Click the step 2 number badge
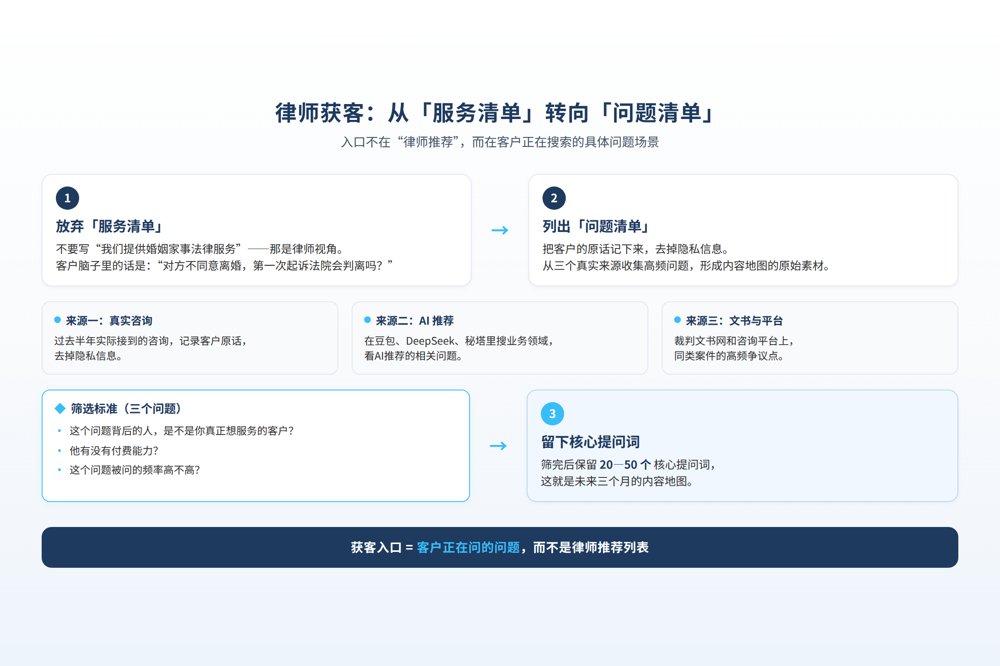Image resolution: width=1000 pixels, height=666 pixels. coord(554,198)
